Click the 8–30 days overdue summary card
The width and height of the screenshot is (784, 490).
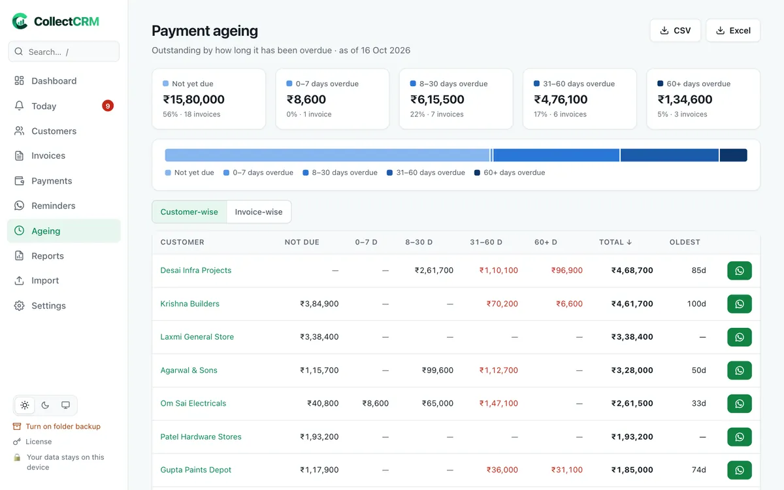[456, 99]
